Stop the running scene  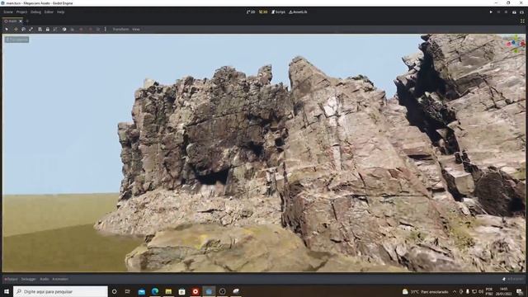[x=506, y=12]
